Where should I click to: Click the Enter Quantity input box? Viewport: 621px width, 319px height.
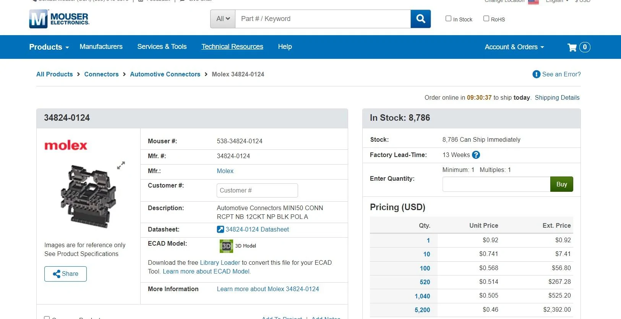[496, 184]
